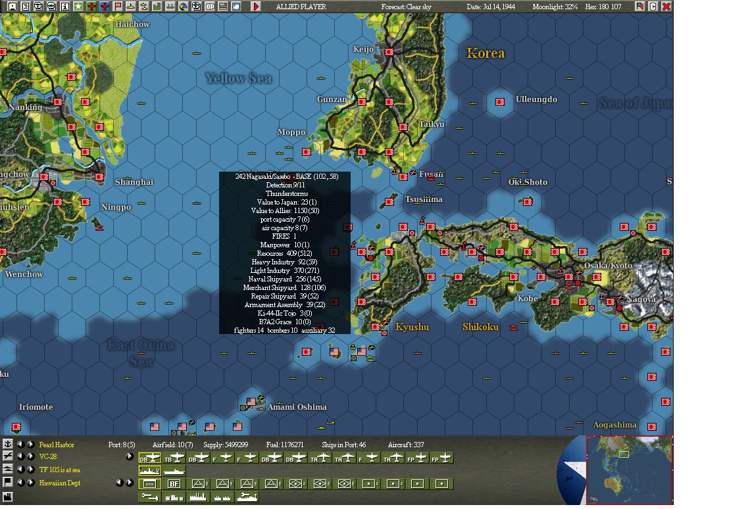Select the Keijo base flag on map
Image resolution: width=748 pixels, height=509 pixels.
coord(389,51)
